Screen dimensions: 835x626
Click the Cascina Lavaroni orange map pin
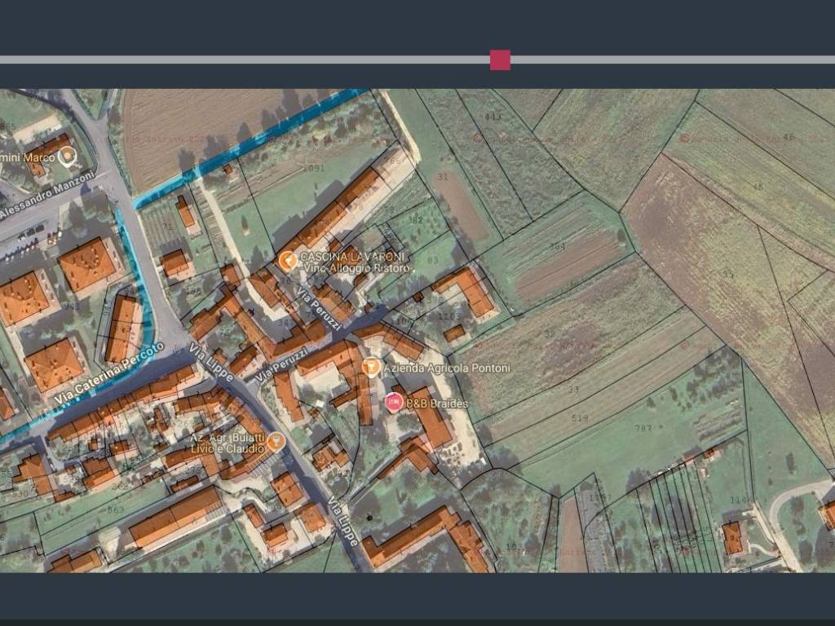click(x=287, y=261)
